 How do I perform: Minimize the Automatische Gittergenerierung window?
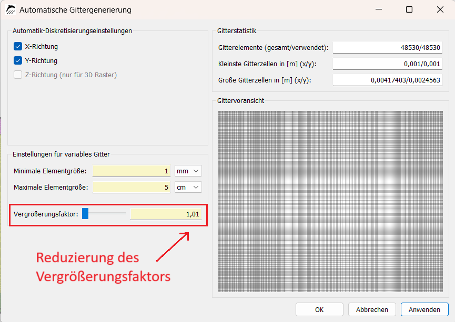point(379,9)
